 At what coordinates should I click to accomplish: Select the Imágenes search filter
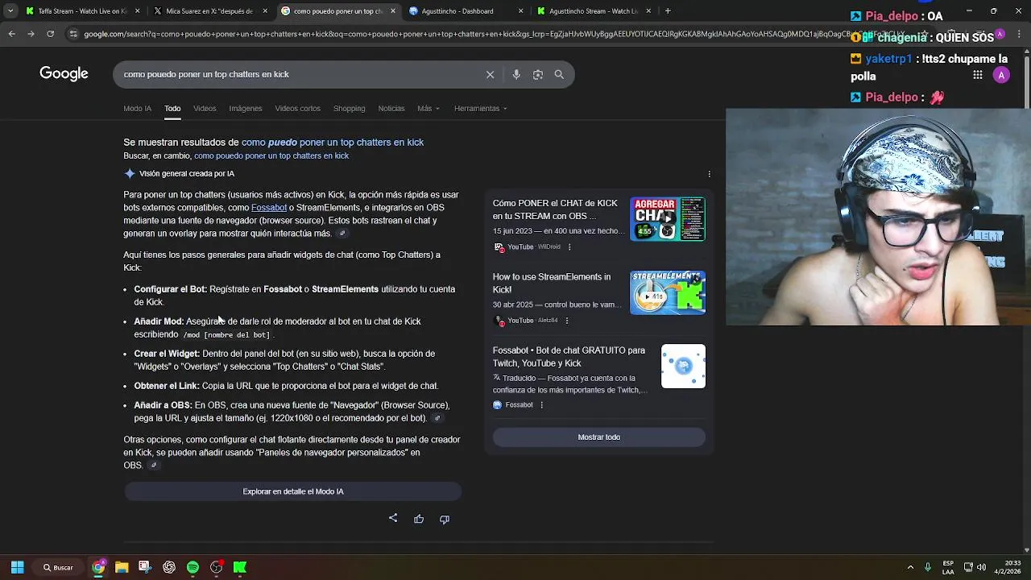tap(246, 108)
